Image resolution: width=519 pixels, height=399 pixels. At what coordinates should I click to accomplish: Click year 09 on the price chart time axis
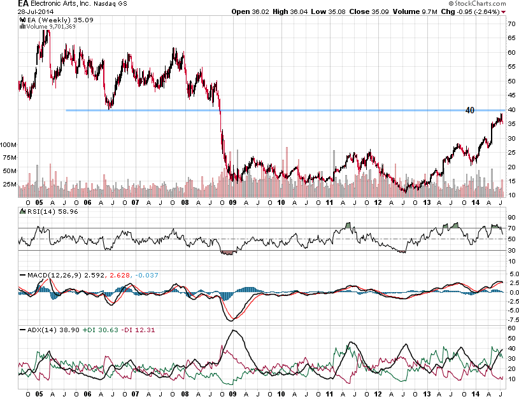pos(232,202)
